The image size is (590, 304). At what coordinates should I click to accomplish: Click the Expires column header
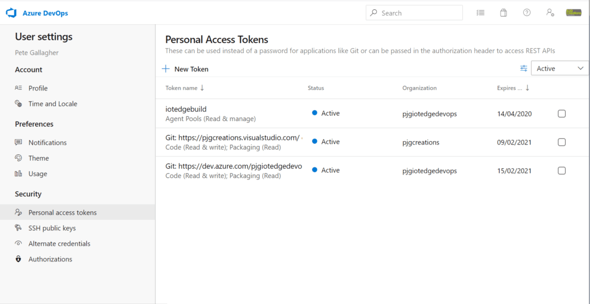tap(509, 88)
